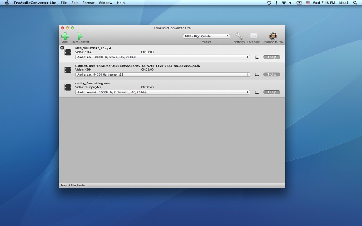Click the battery status icon

coord(299,3)
